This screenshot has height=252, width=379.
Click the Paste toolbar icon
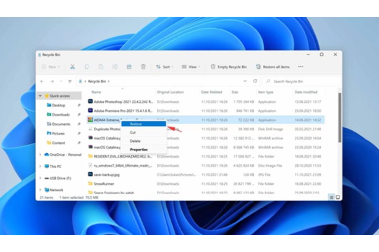pyautogui.click(x=101, y=67)
